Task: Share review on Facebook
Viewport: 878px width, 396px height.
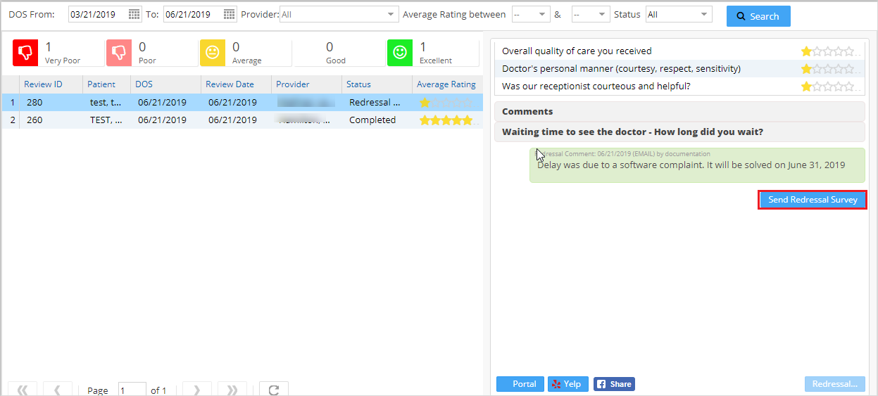Action: (614, 384)
